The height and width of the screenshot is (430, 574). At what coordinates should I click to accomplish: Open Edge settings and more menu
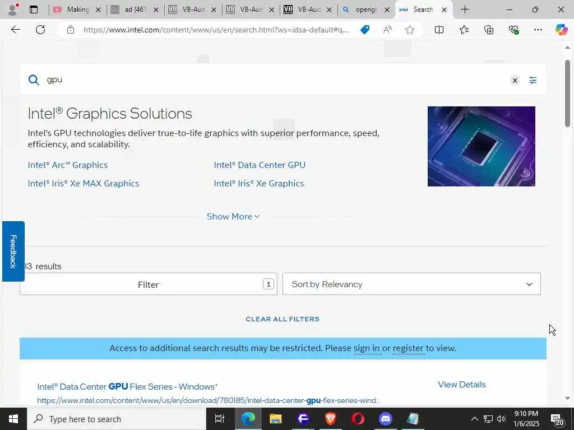coord(538,30)
